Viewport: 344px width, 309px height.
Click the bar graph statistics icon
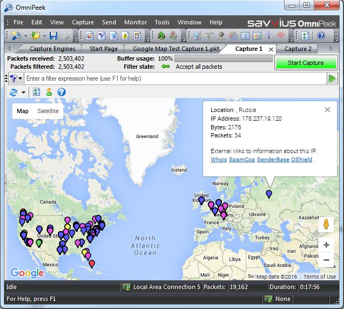point(257,36)
